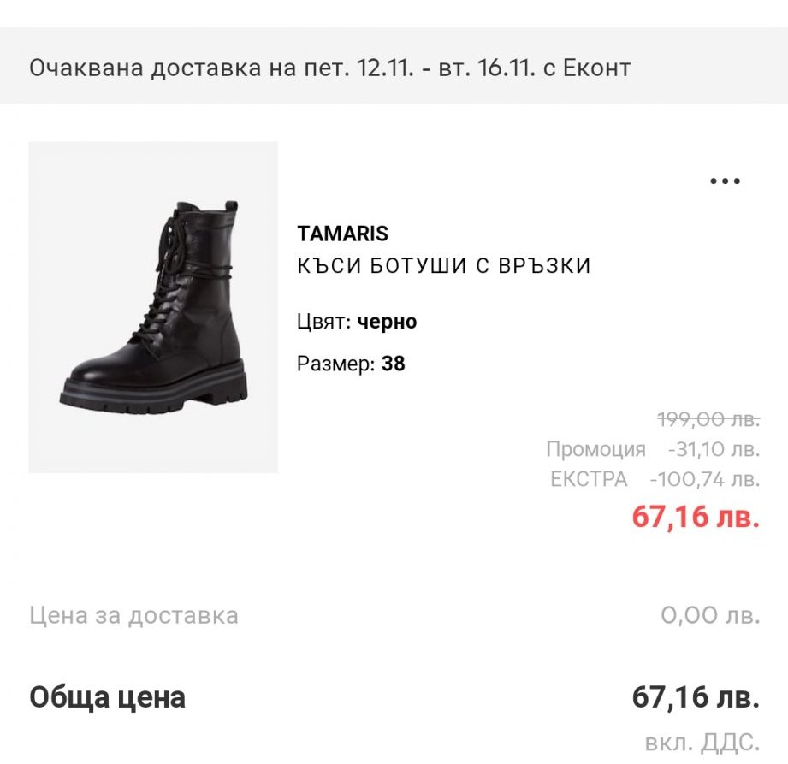Click the 0,00 лв. delivery cost
This screenshot has width=788, height=764.
[709, 615]
